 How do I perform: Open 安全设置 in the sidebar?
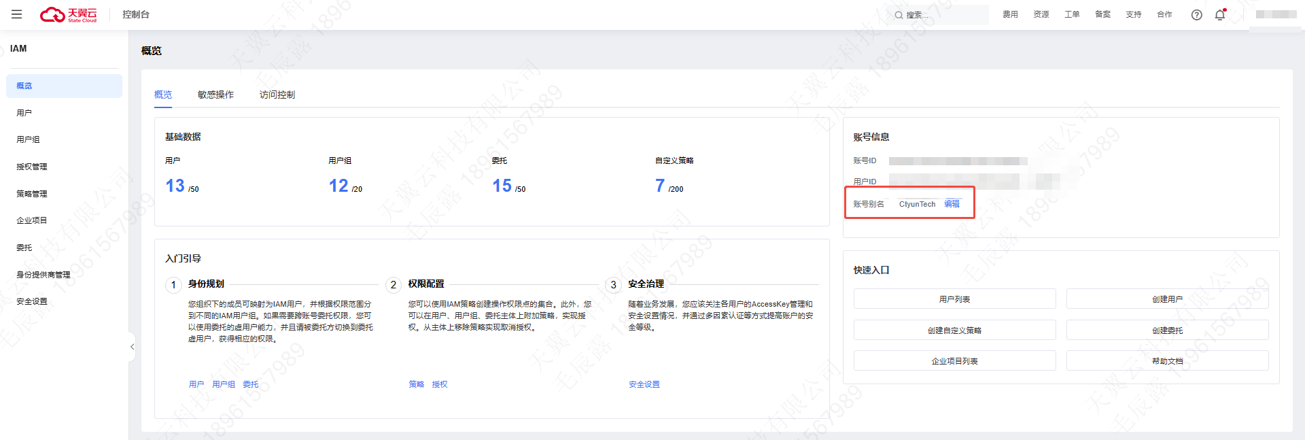point(32,301)
